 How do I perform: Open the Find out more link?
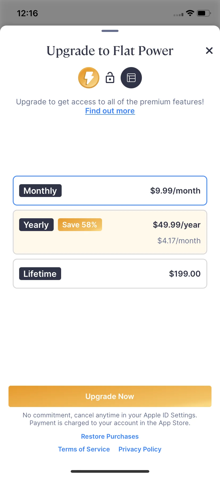point(110,111)
